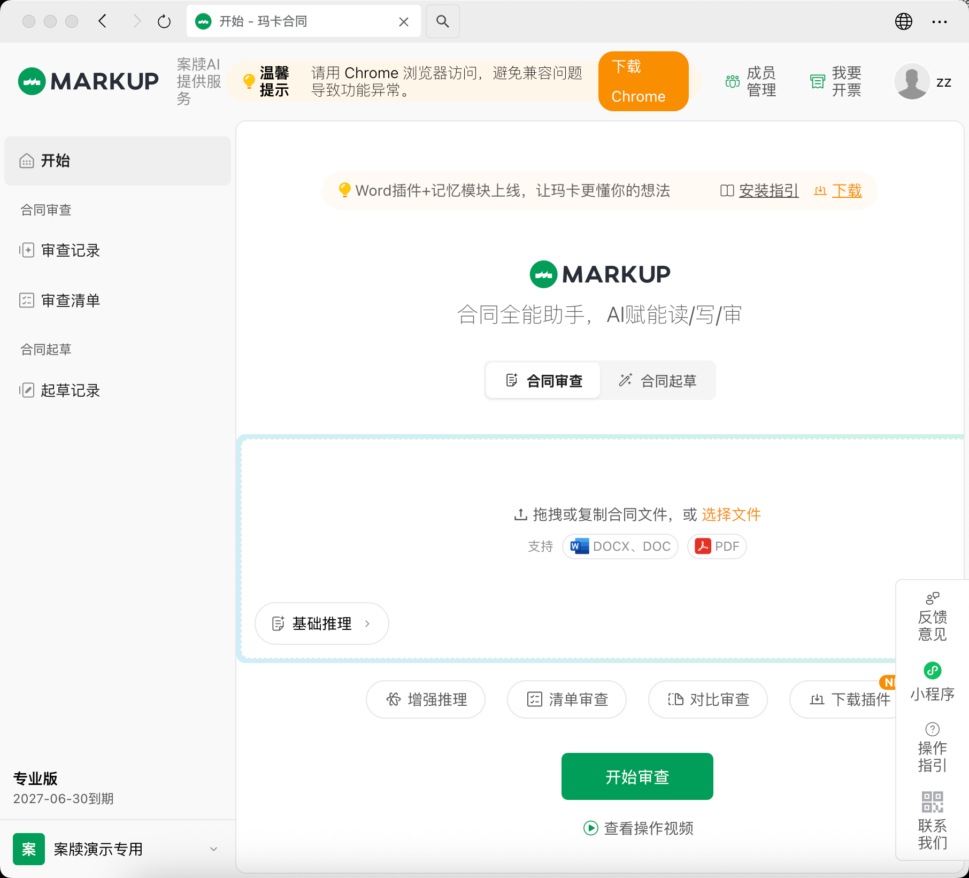Click the PDF format chip
This screenshot has height=878, width=969.
coord(717,546)
